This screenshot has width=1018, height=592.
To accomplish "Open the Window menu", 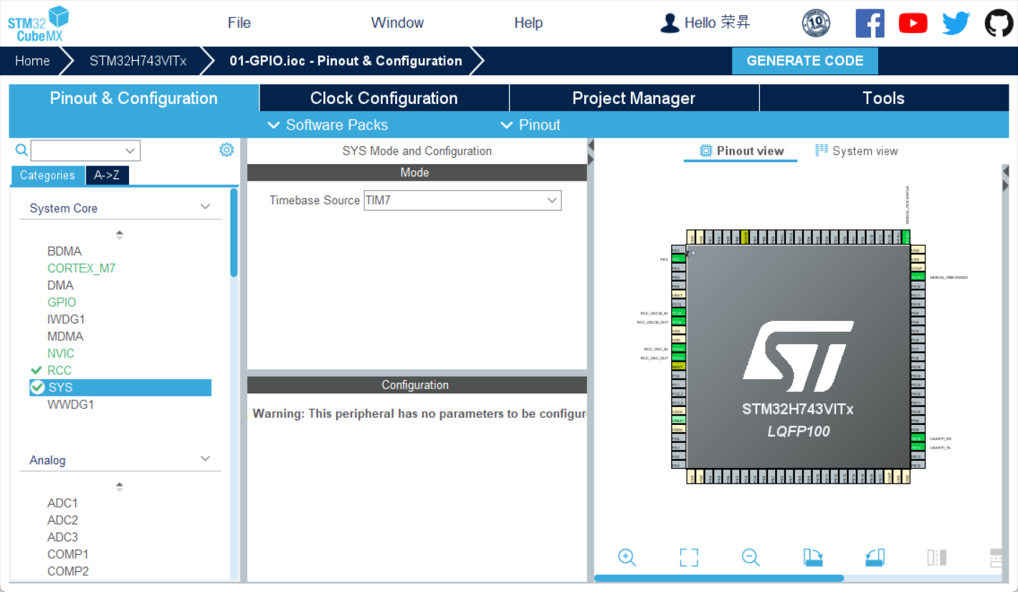I will (398, 23).
